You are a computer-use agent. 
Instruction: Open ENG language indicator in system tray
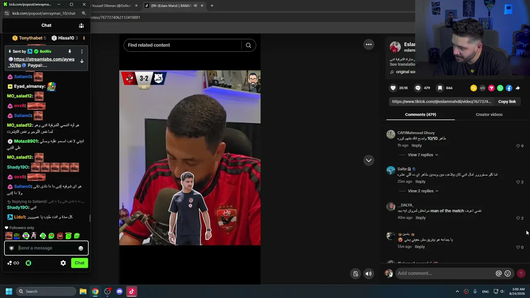[485, 291]
